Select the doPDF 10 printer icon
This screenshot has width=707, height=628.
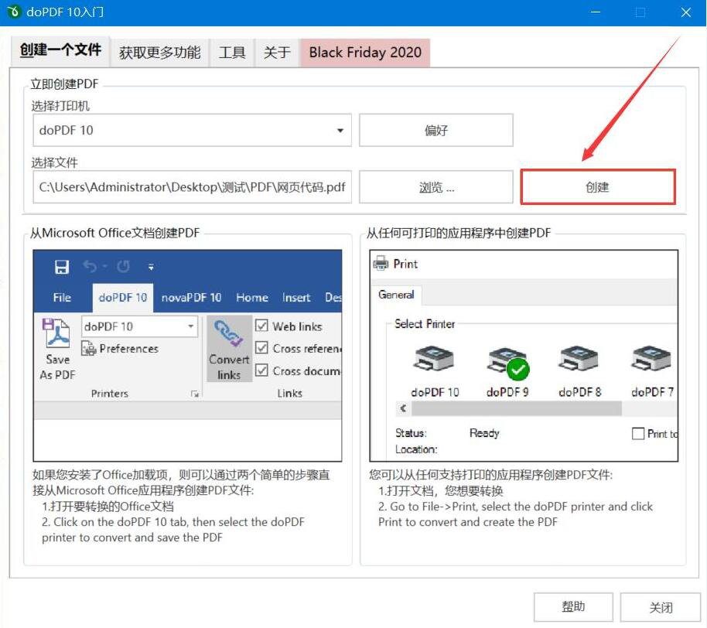coord(434,360)
